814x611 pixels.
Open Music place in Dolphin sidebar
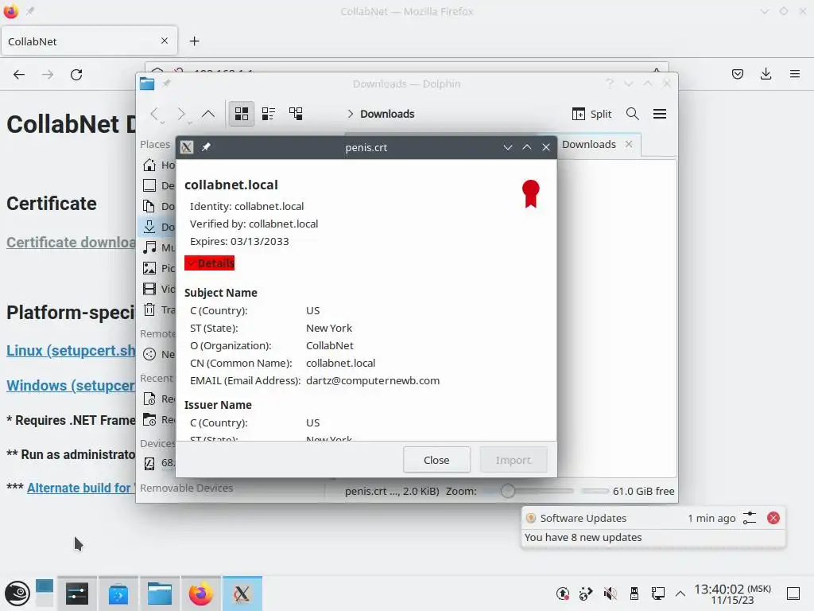[158, 247]
